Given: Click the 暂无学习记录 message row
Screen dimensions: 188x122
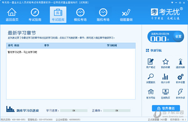Looking at the screenshot, I should coord(23,52).
